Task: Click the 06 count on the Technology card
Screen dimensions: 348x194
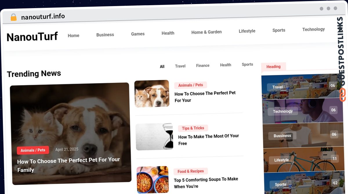Action: click(333, 110)
